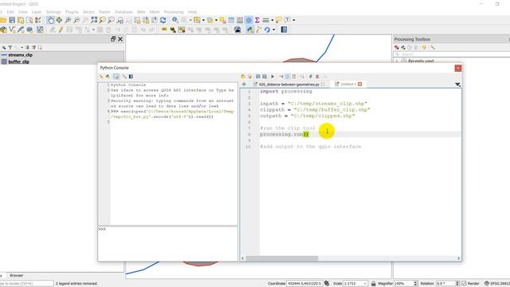Open the Processing menu

click(174, 12)
